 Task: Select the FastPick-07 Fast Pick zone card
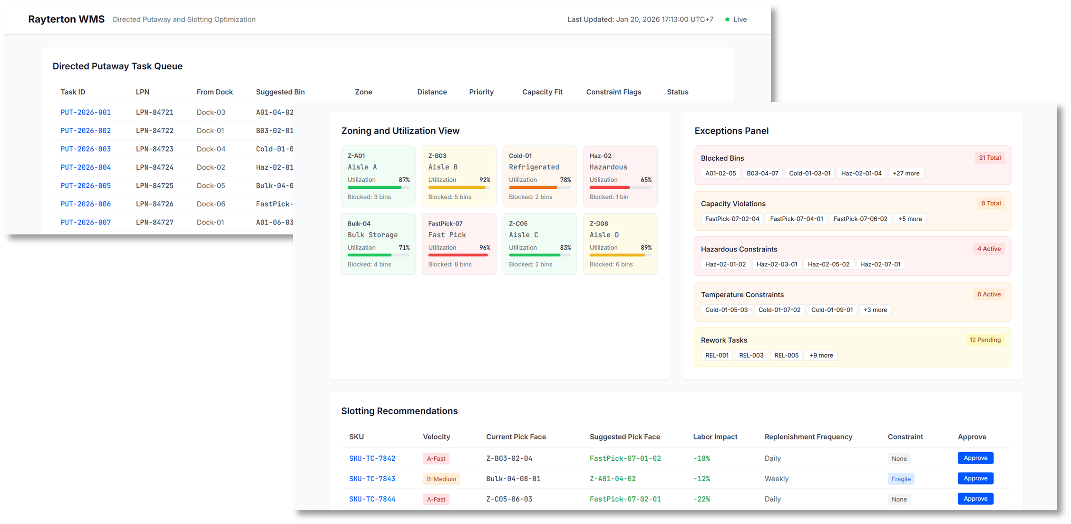tap(459, 243)
